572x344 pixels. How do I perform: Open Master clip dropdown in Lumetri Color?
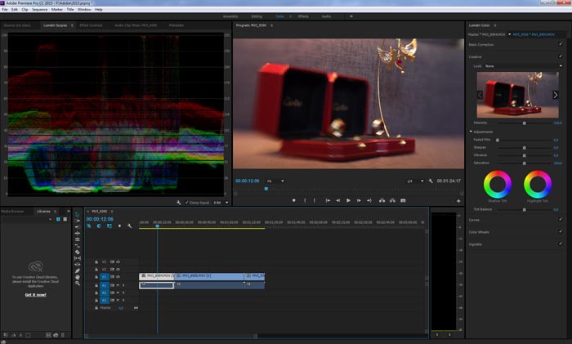point(510,34)
